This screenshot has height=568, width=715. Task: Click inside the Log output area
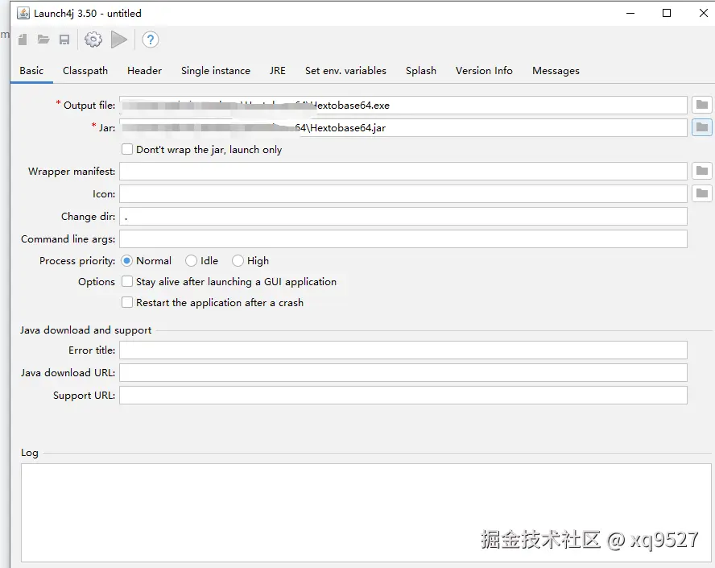[366, 512]
